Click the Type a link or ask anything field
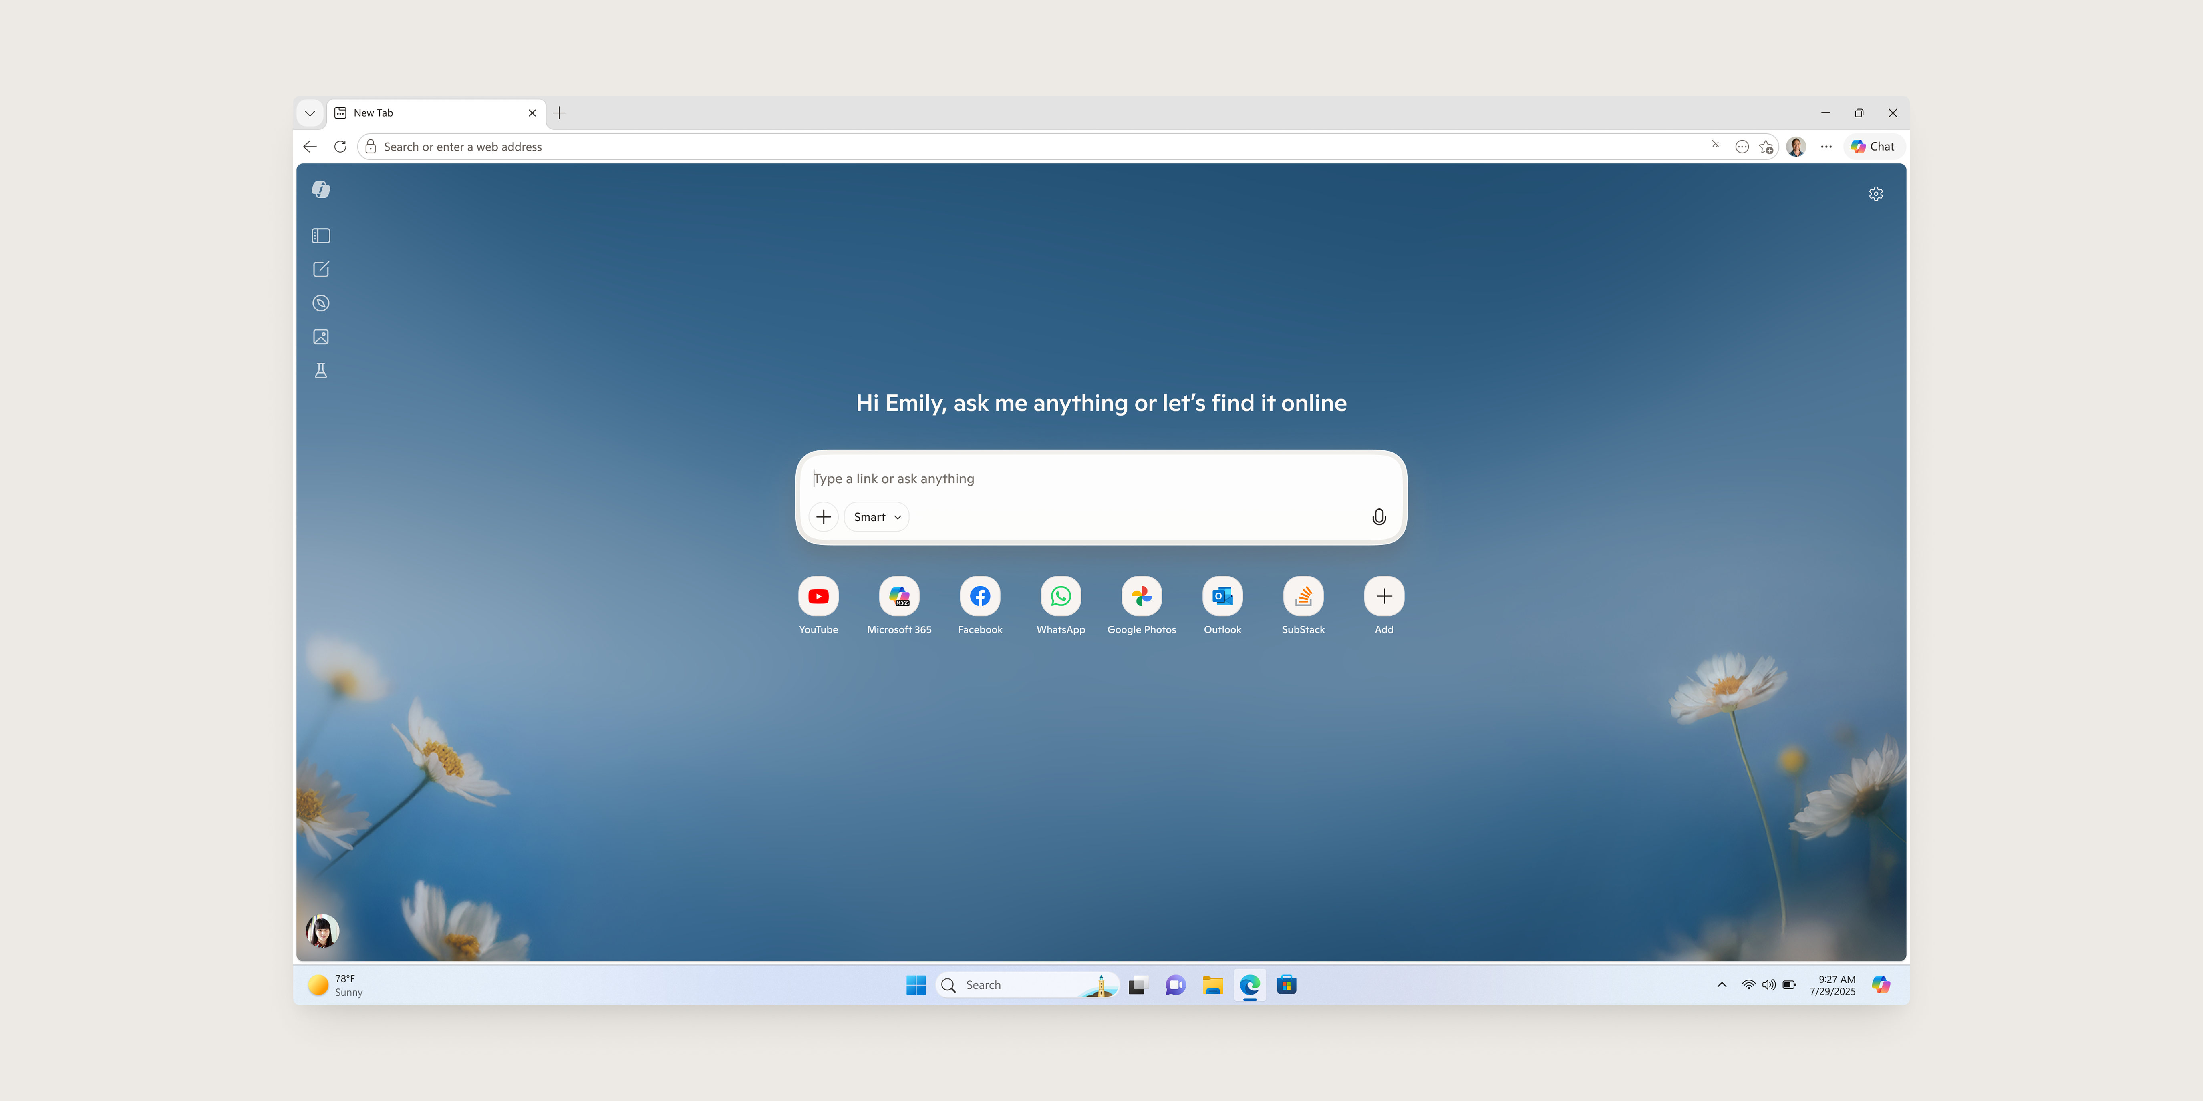The image size is (2203, 1101). pyautogui.click(x=1101, y=479)
